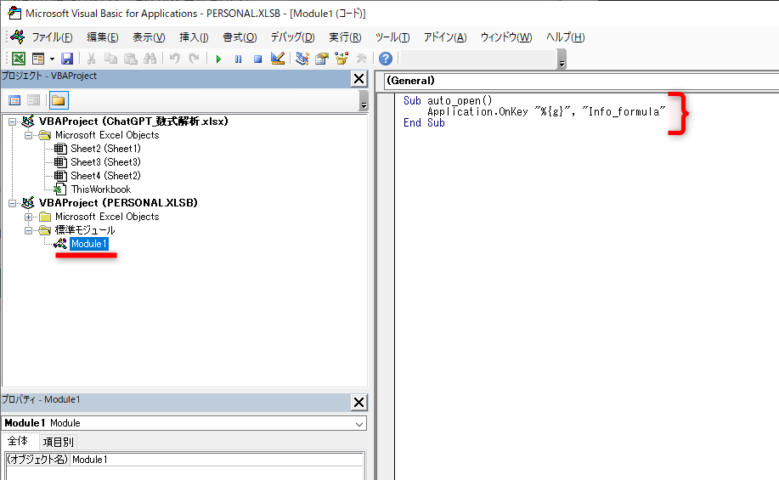Select VBAProject (ChatGPT_数式解析.xlsx) label
The image size is (779, 480).
pyautogui.click(x=133, y=121)
